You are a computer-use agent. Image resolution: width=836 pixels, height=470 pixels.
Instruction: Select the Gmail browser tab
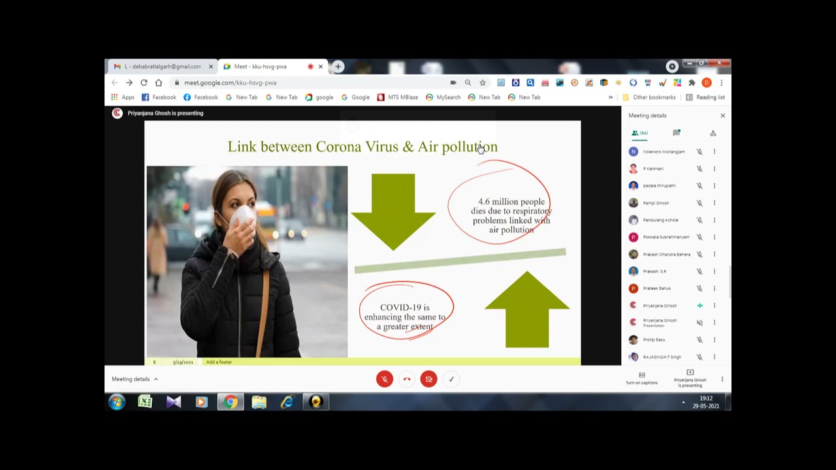[x=163, y=67]
